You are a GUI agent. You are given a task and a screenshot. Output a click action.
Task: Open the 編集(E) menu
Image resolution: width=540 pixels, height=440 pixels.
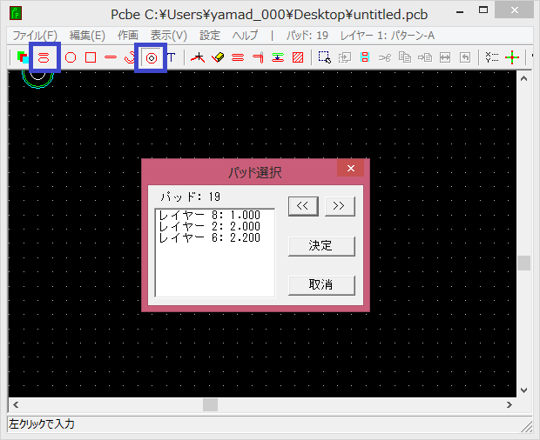coord(87,36)
